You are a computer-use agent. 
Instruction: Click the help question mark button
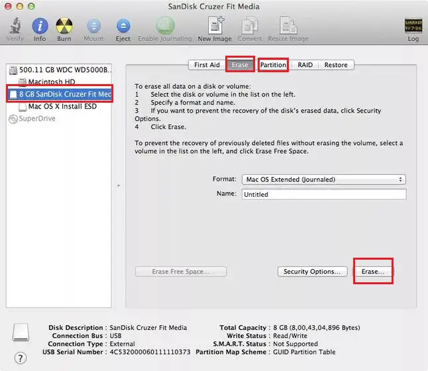(21, 358)
